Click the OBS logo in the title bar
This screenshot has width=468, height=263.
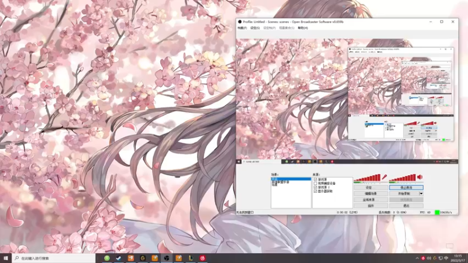[240, 22]
